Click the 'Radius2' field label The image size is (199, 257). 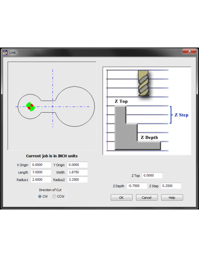pyautogui.click(x=59, y=180)
